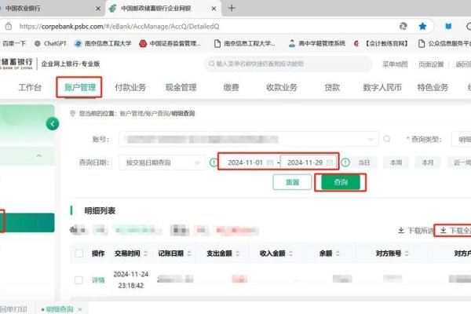Select the 工作台 menu tab
Image resolution: width=471 pixels, height=314 pixels.
(30, 87)
